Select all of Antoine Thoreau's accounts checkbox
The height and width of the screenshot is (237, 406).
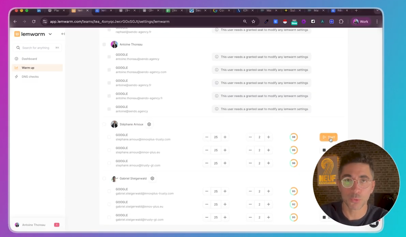point(104,44)
